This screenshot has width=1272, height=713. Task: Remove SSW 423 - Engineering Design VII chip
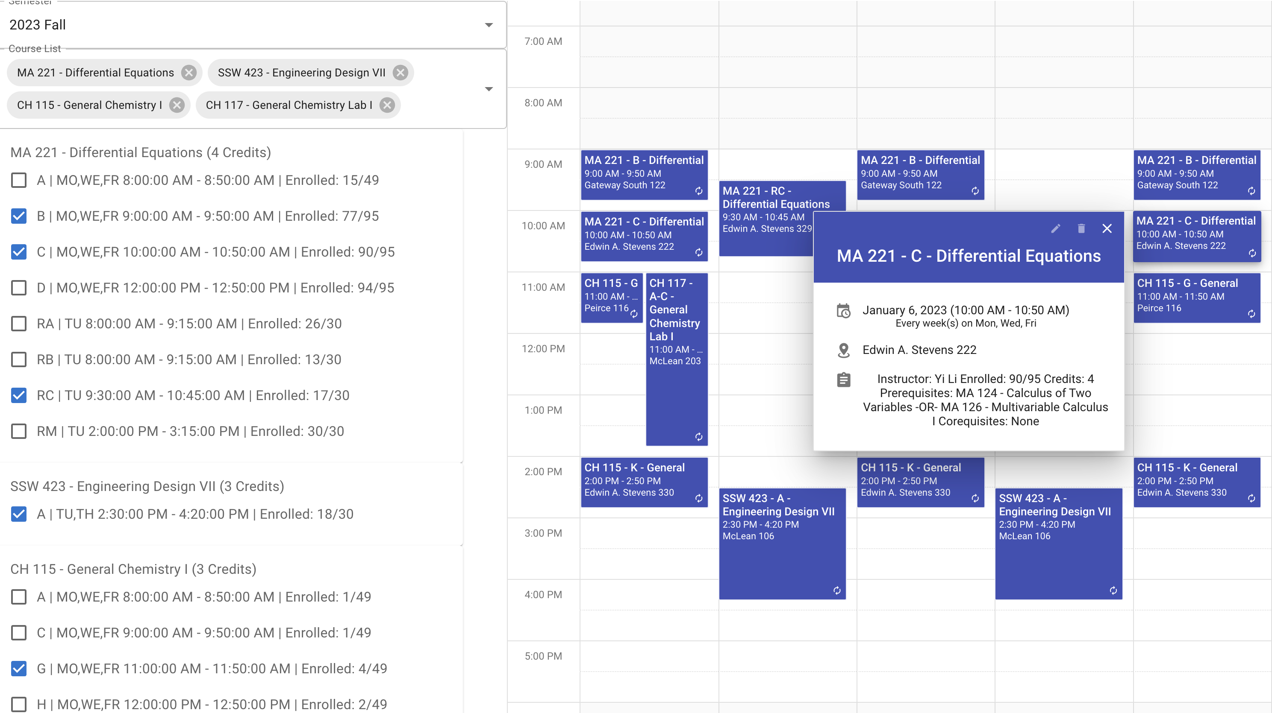(400, 73)
